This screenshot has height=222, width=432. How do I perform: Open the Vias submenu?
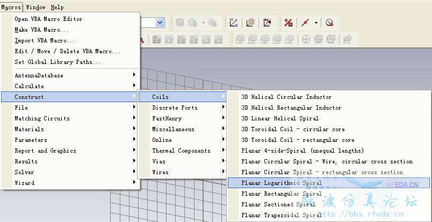tap(183, 161)
